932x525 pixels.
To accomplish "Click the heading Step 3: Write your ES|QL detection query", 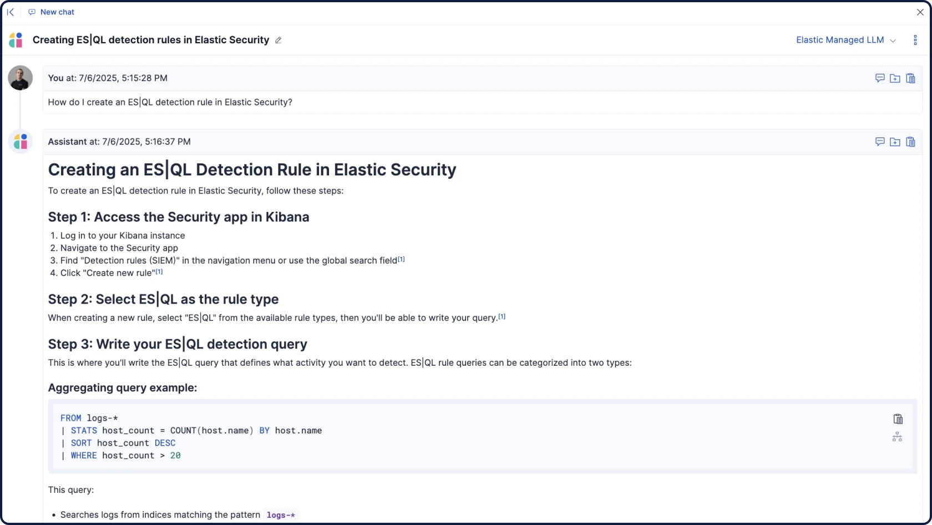I will coord(178,344).
